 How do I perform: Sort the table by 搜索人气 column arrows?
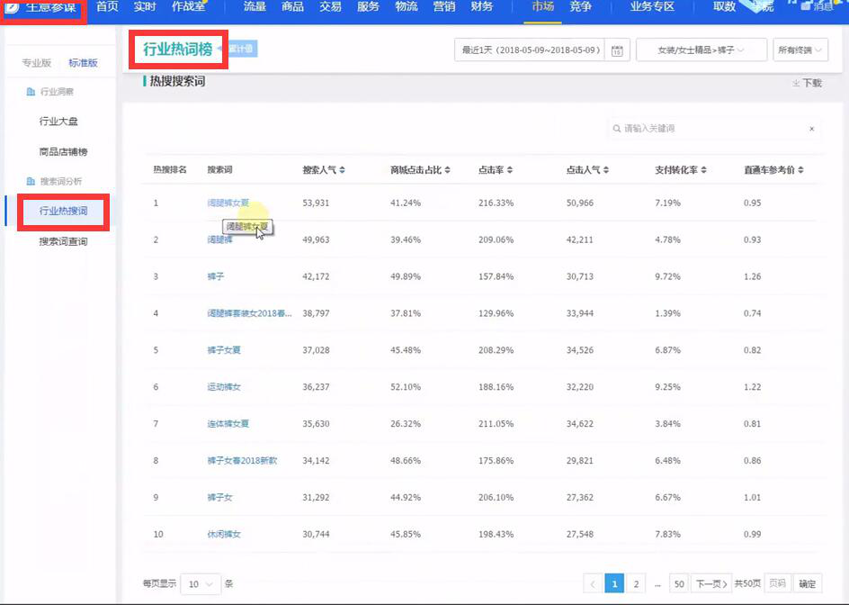pyautogui.click(x=342, y=170)
